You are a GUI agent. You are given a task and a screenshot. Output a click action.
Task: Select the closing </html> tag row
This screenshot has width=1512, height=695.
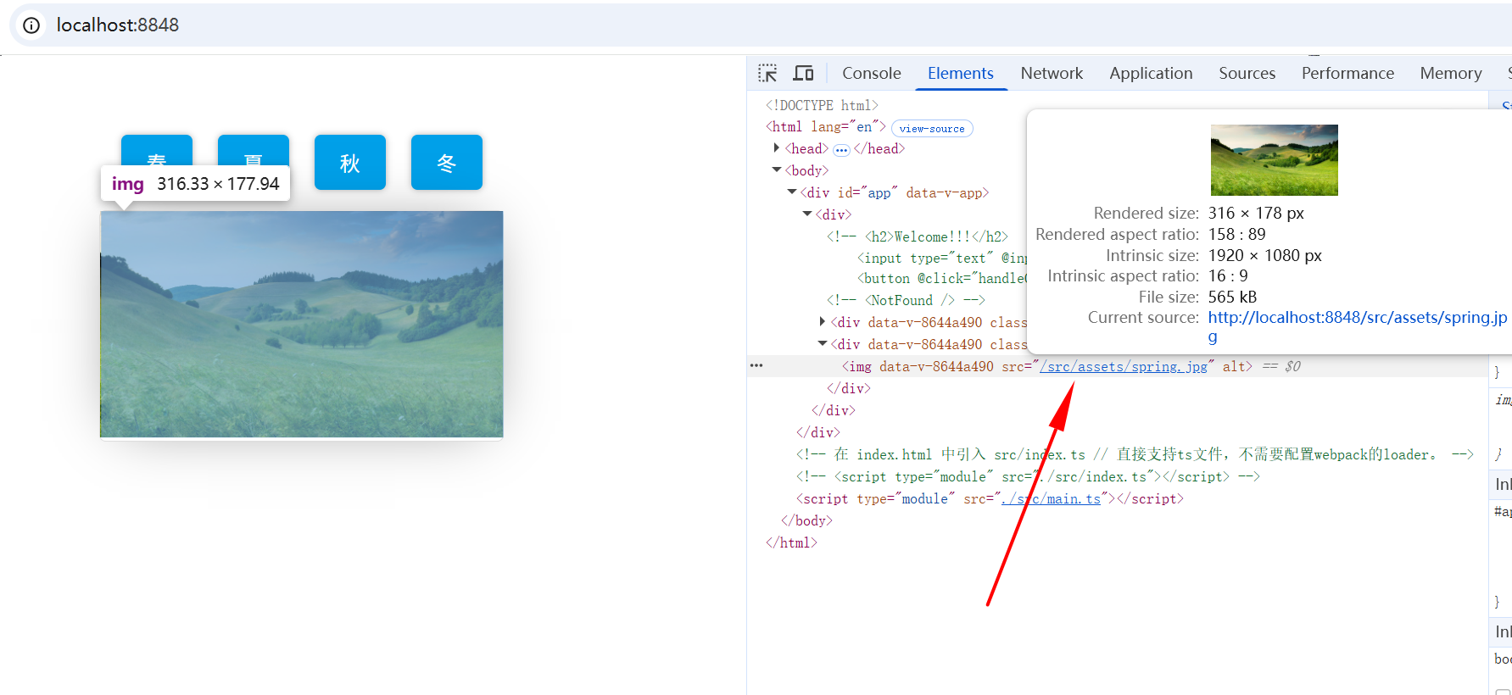coord(791,542)
